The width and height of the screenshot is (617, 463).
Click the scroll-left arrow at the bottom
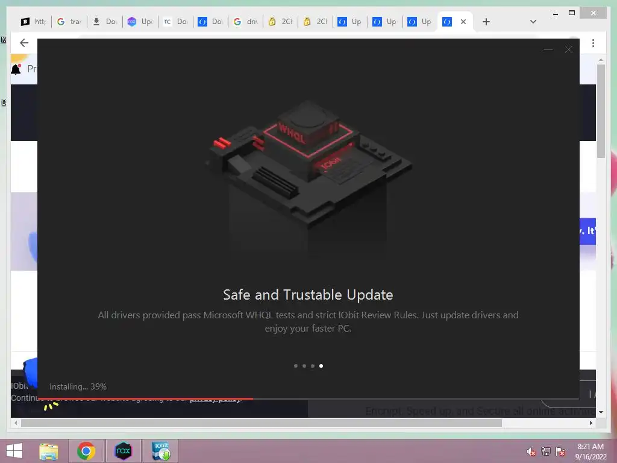point(16,423)
